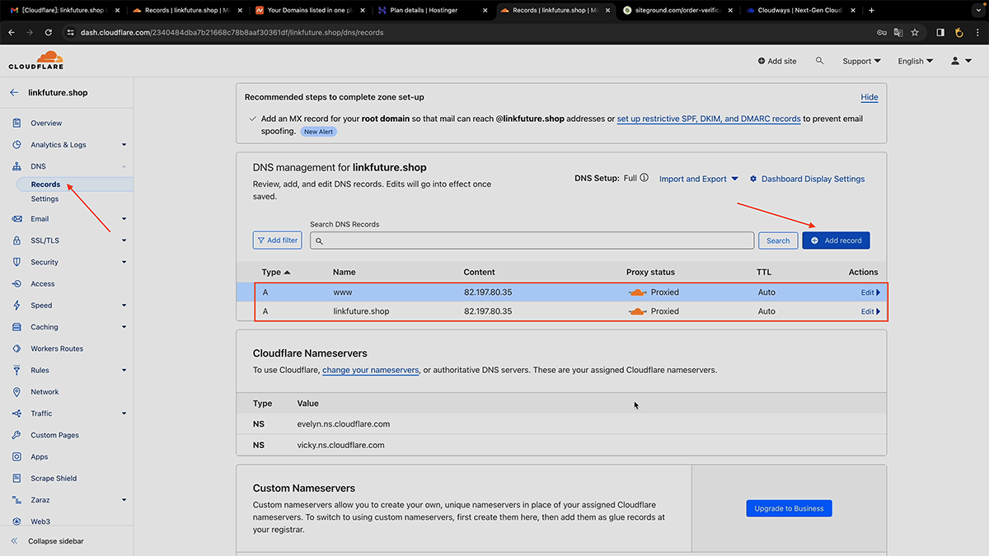Click Upgrade to Business button
This screenshot has width=989, height=556.
tap(790, 508)
